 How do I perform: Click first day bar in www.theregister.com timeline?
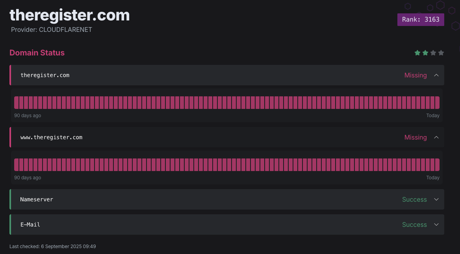click(x=17, y=165)
